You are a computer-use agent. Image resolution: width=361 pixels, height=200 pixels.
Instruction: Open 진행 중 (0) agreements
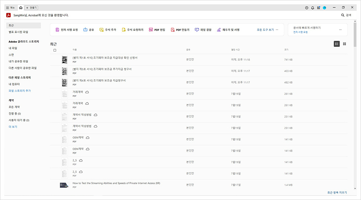15,113
